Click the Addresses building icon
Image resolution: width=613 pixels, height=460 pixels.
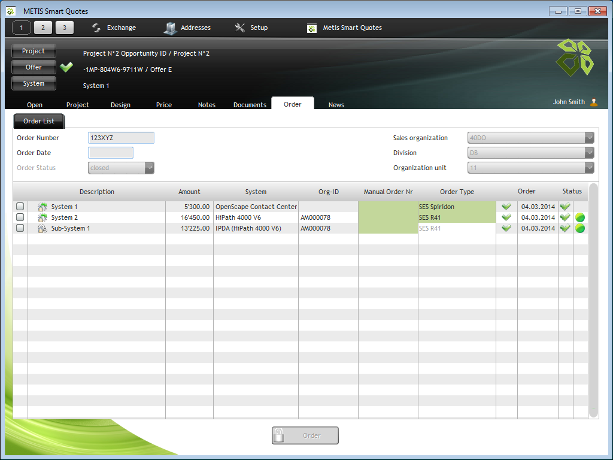pyautogui.click(x=170, y=28)
